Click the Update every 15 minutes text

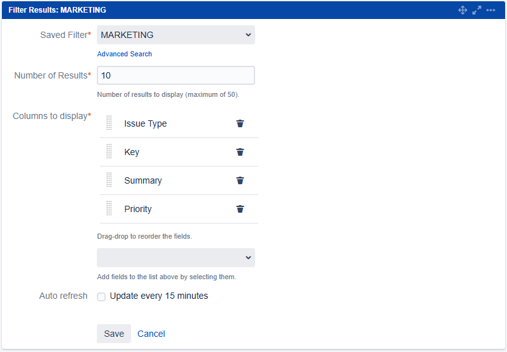point(159,296)
